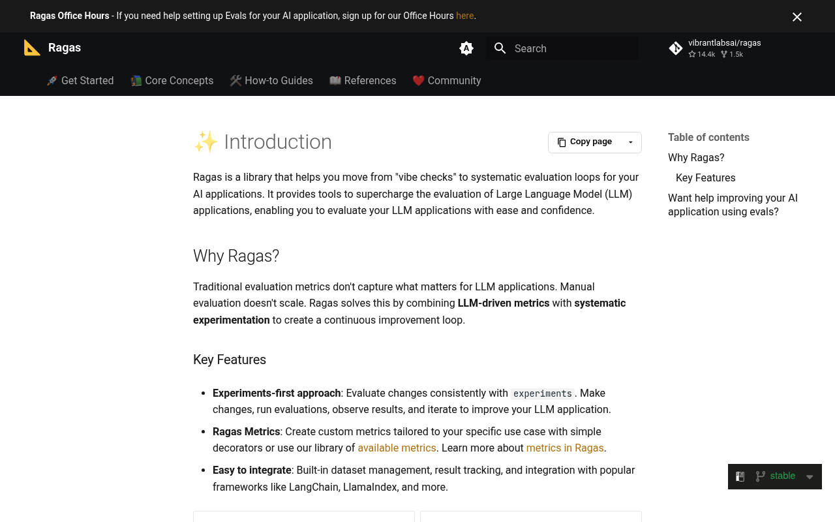Open the 'metrics in Ragas' link
The image size is (835, 522).
coord(565,448)
